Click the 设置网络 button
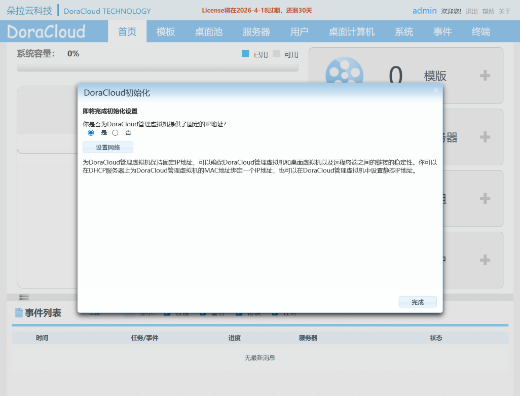 (108, 147)
